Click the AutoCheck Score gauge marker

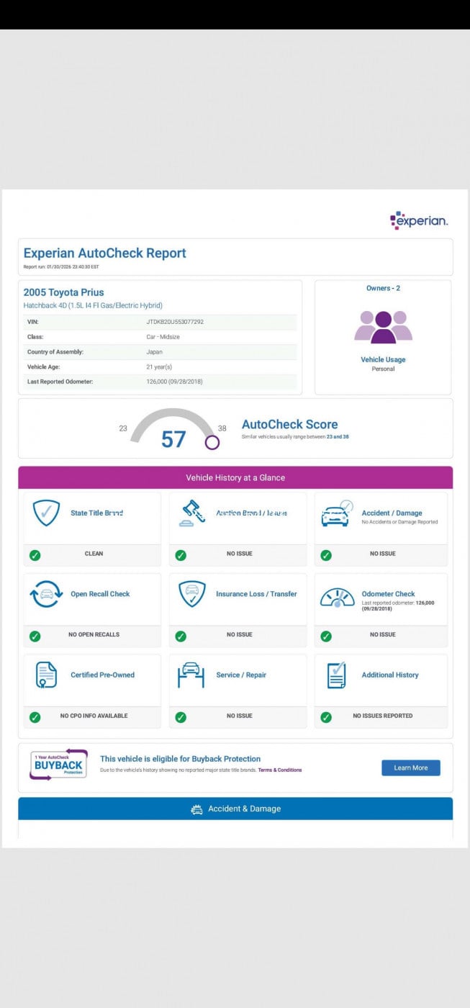(x=212, y=442)
